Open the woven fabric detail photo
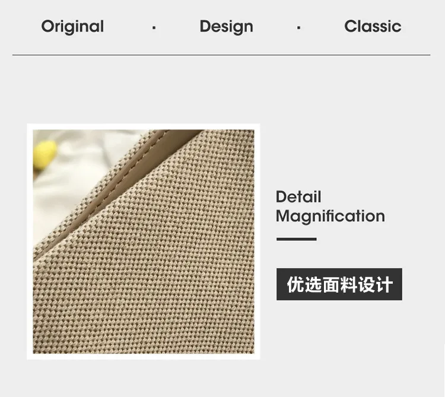The image size is (445, 397). tap(144, 242)
